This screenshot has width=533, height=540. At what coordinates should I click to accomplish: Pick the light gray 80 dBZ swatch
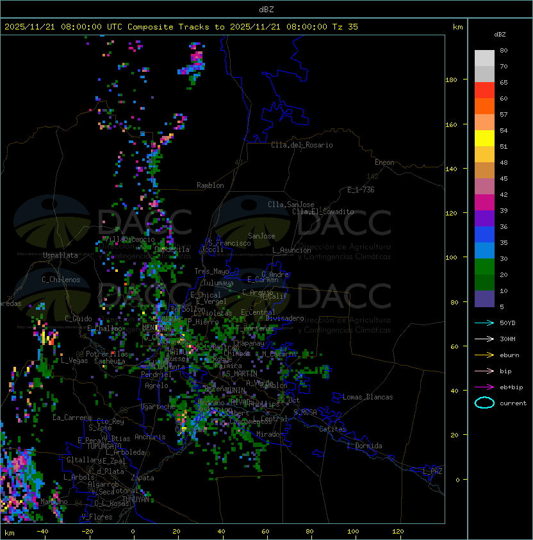tap(484, 58)
